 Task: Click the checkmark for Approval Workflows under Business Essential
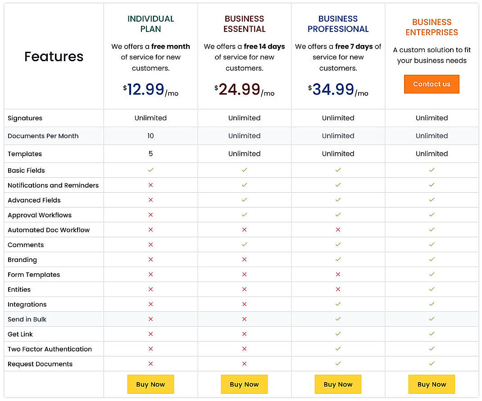point(244,215)
